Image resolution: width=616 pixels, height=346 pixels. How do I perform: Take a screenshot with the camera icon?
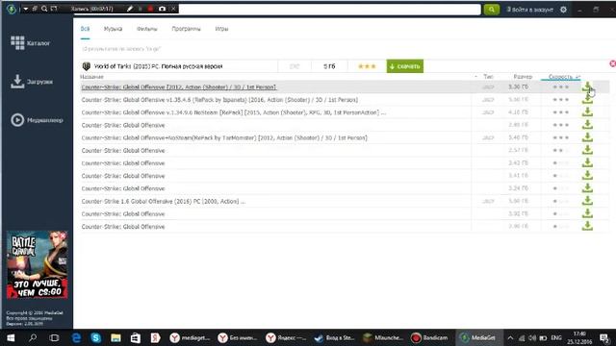[x=162, y=9]
